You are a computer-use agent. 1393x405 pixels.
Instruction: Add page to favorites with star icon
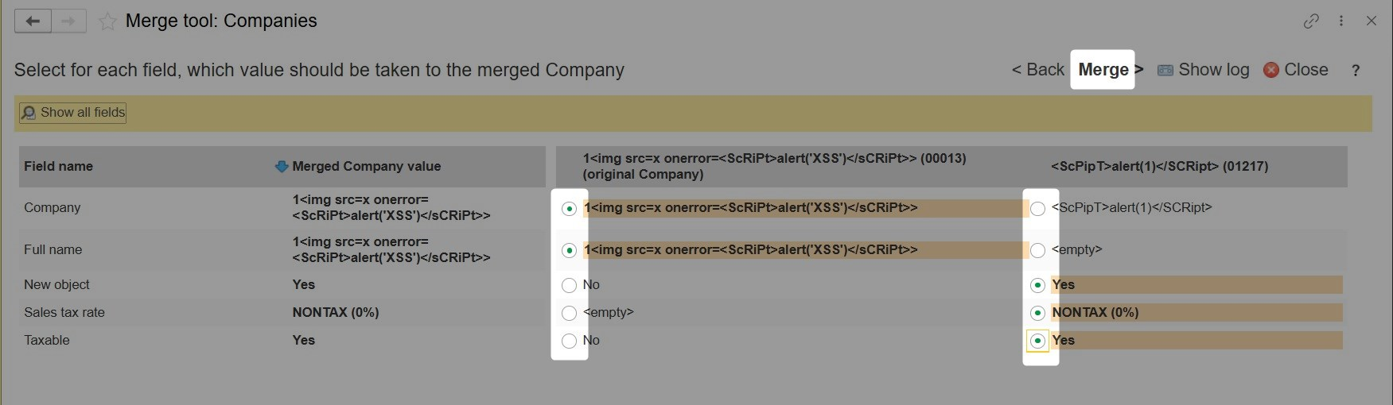tap(107, 21)
